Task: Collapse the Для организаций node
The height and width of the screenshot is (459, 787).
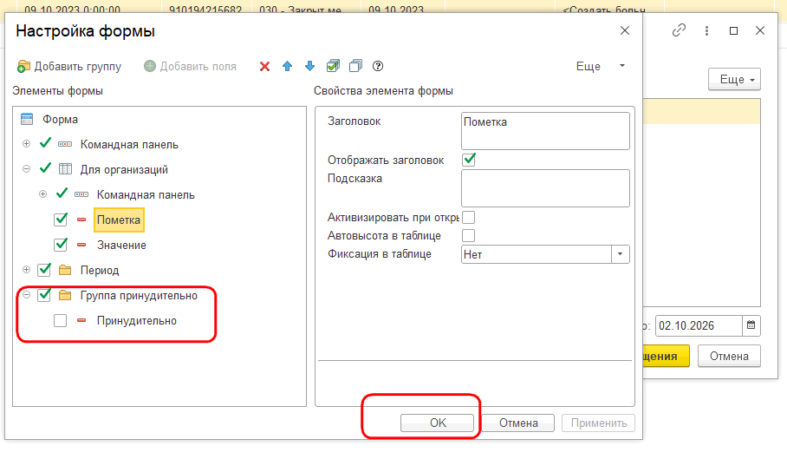Action: coord(27,168)
